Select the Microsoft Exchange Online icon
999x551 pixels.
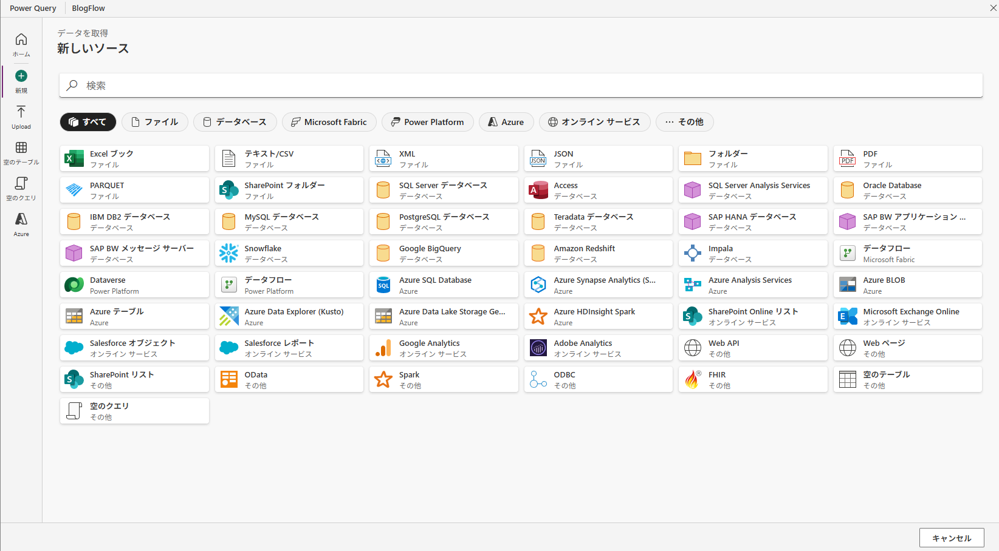tap(847, 317)
